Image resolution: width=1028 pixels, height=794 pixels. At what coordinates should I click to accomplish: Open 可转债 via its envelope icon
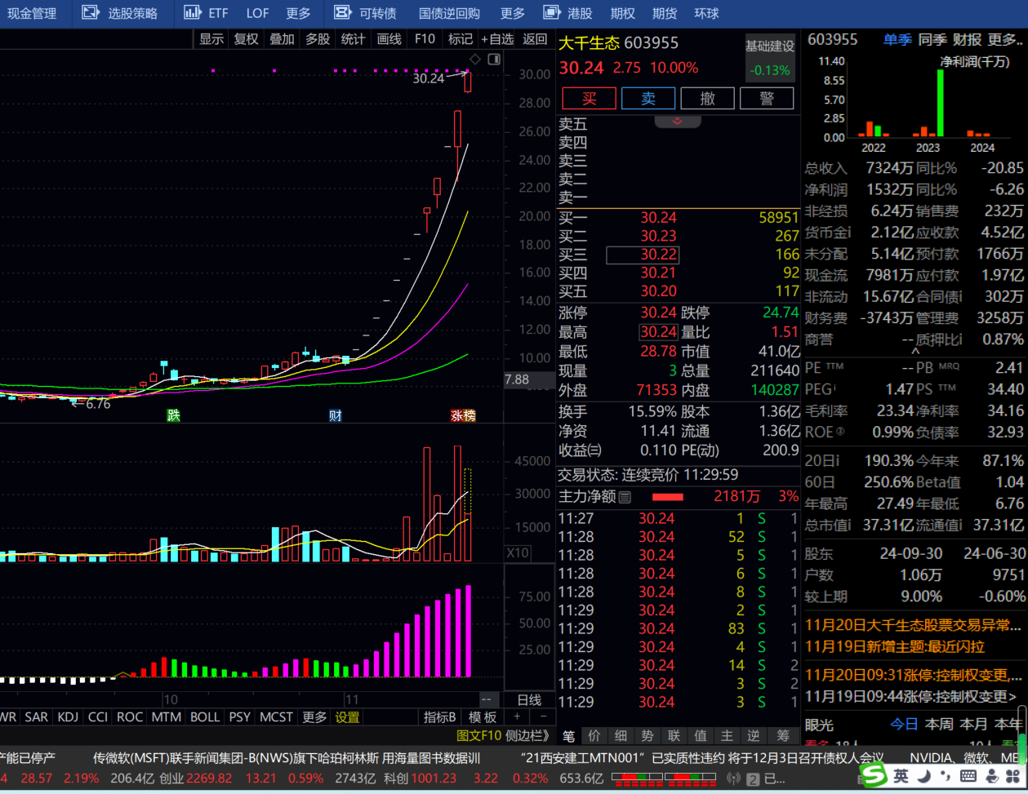[x=341, y=13]
